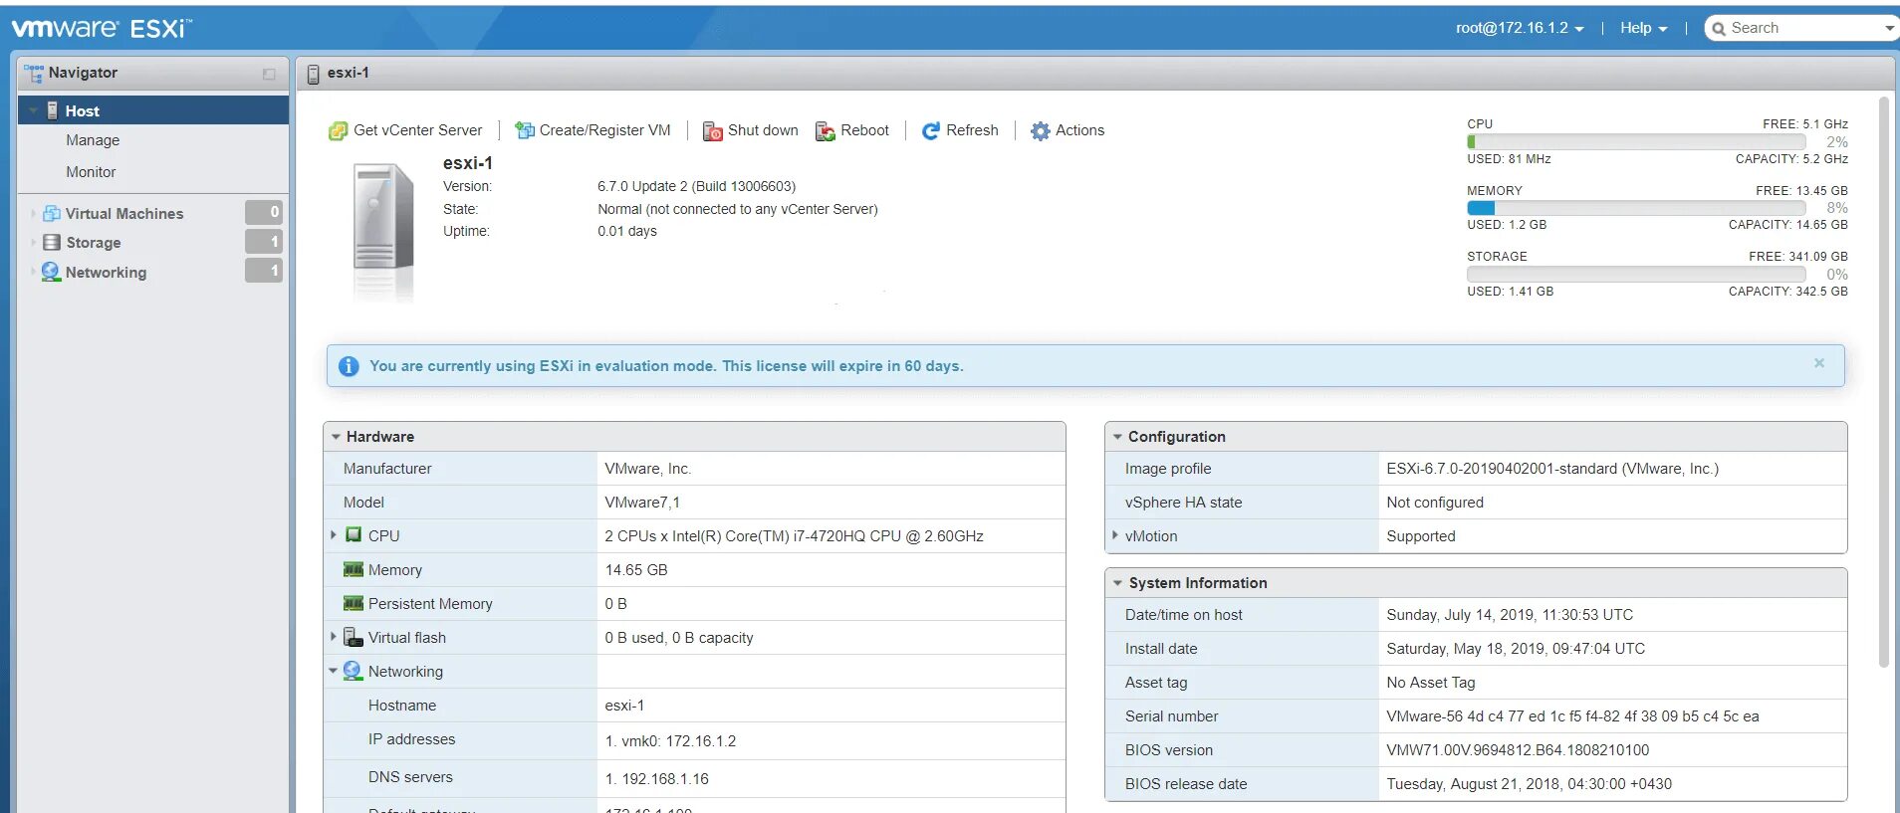Open the Help dropdown menu

[1643, 28]
